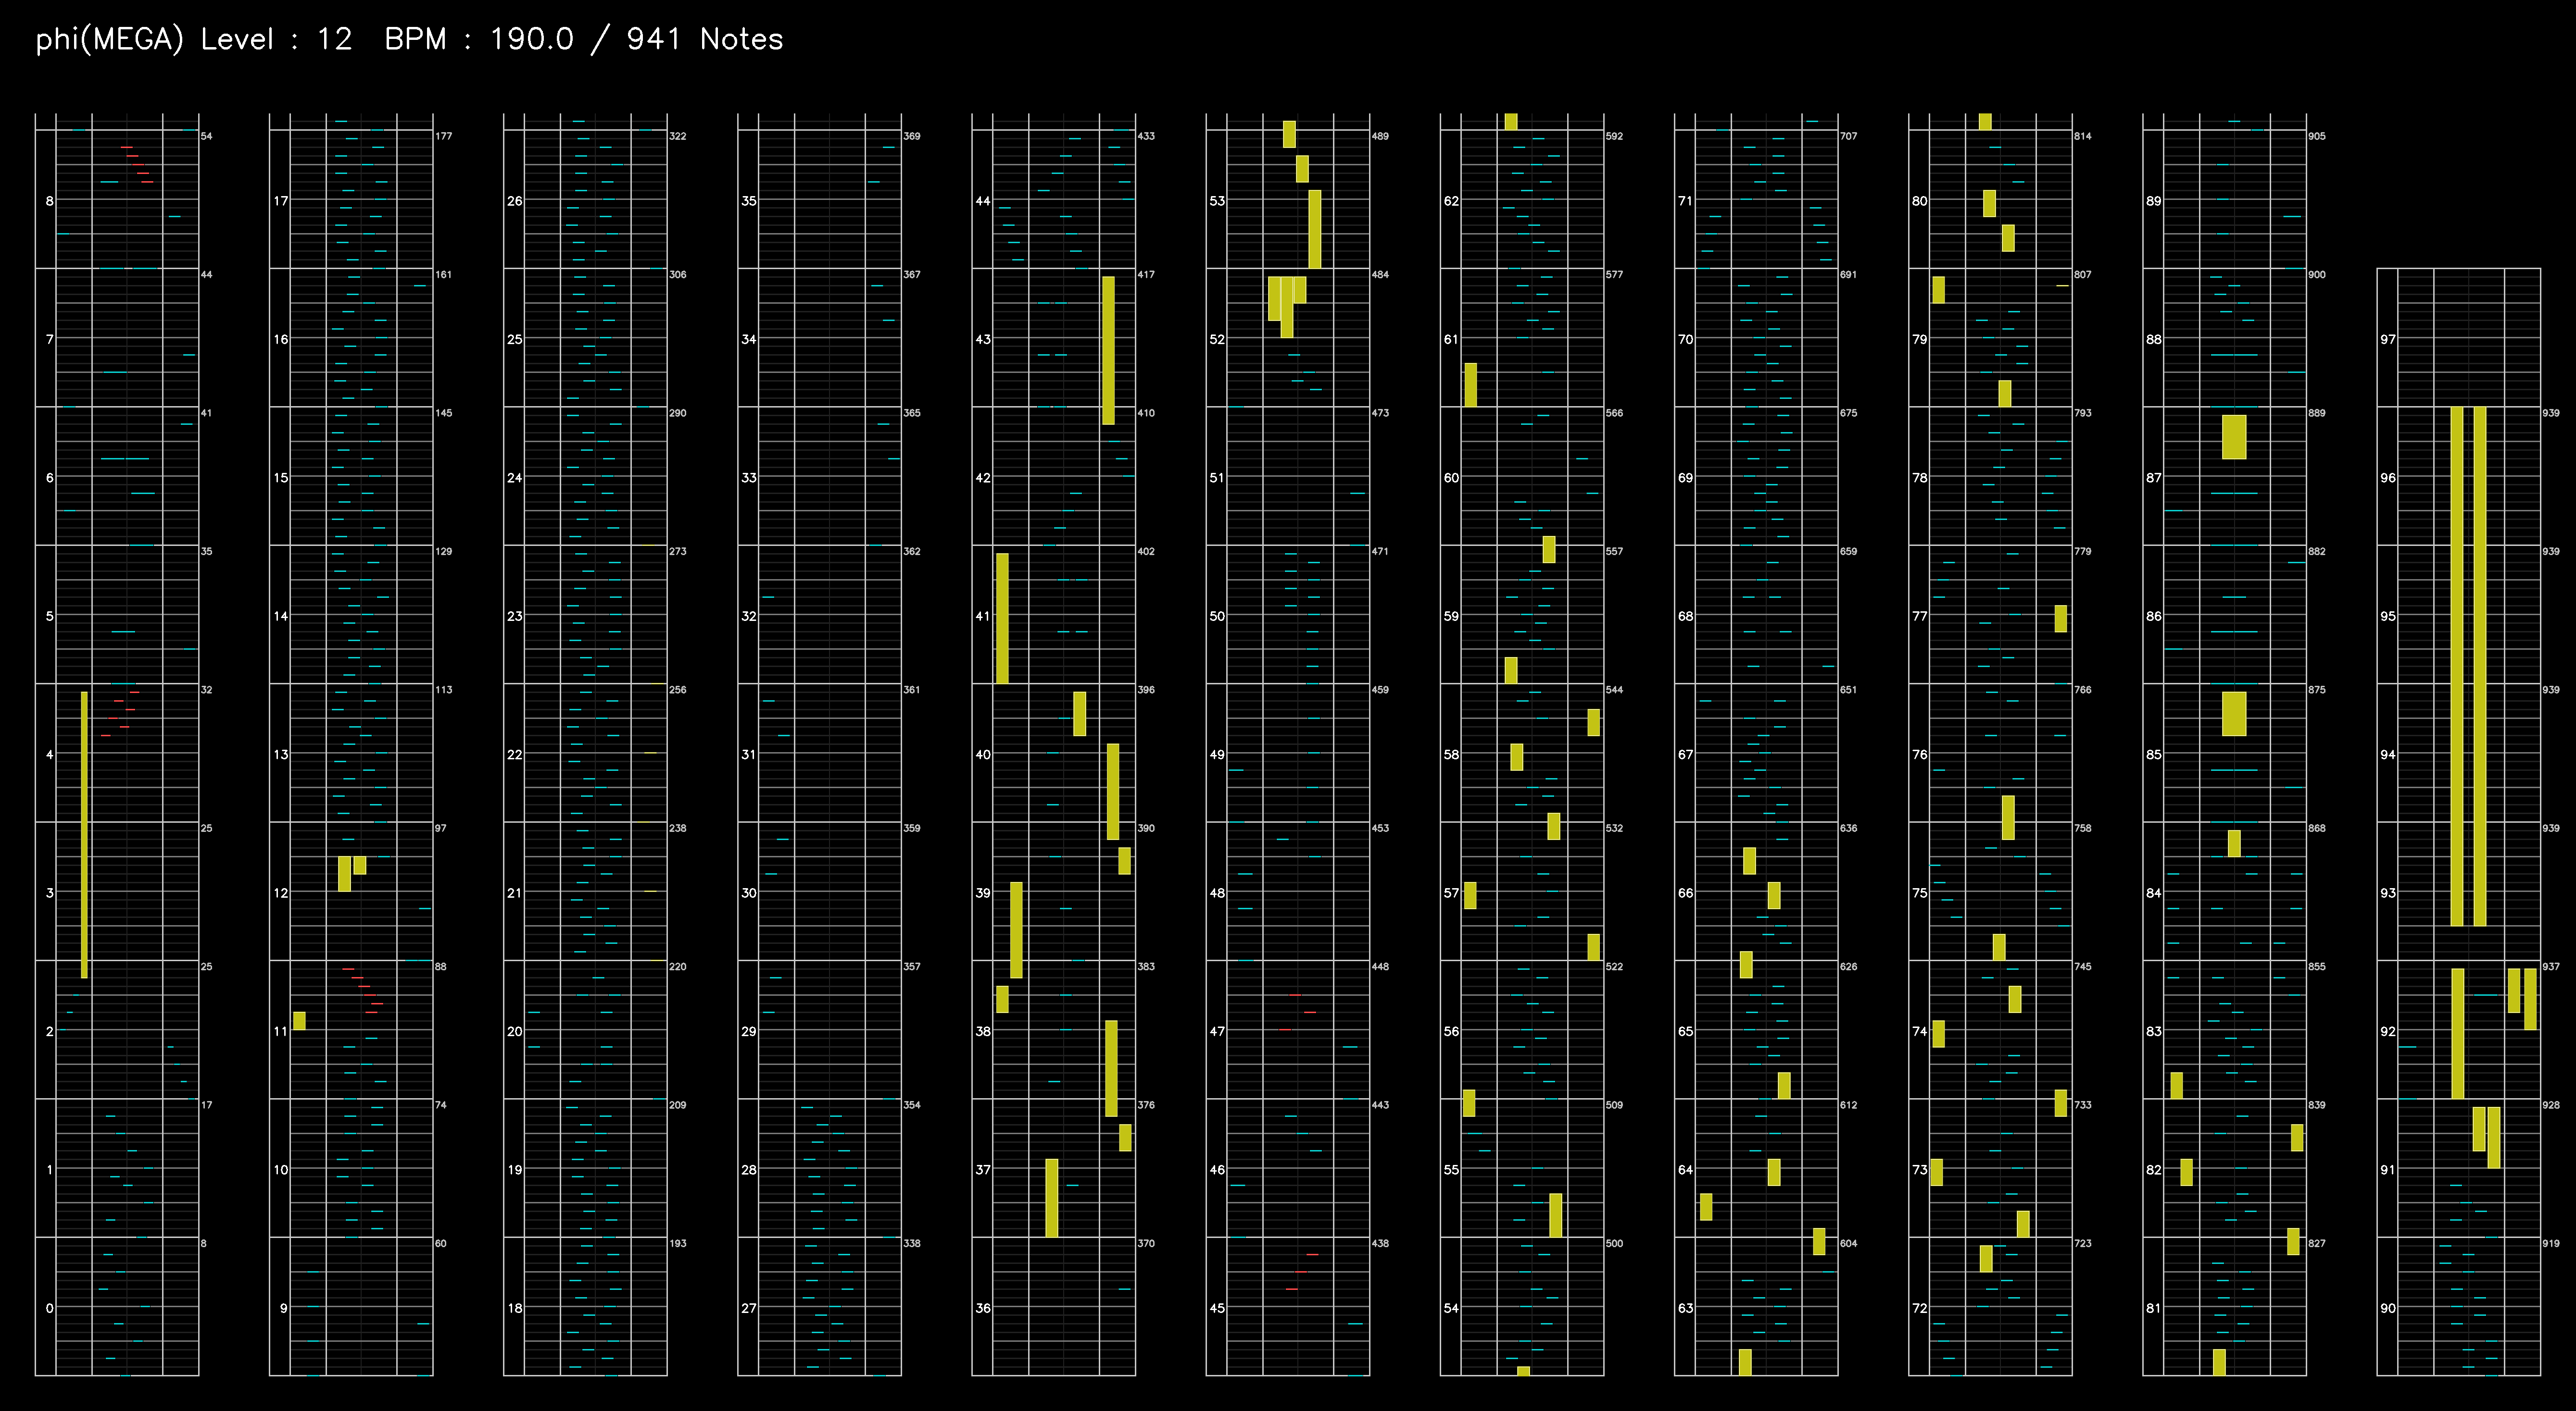This screenshot has width=2576, height=1411.
Task: Select measure label 74 in ninth column
Action: pyautogui.click(x=1919, y=1031)
